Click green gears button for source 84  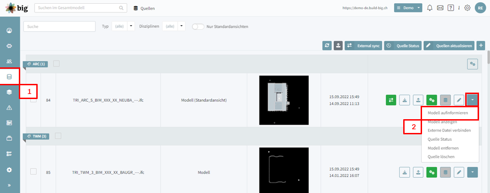pos(432,100)
